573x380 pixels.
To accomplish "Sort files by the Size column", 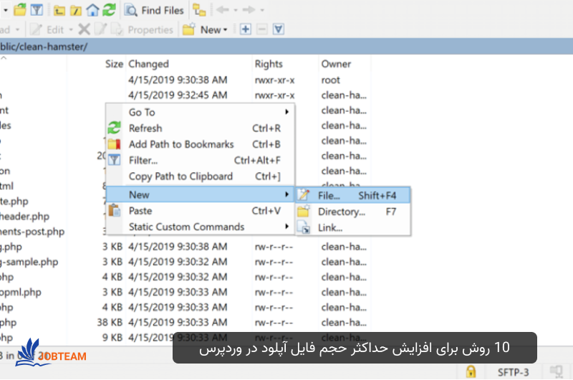I will [114, 64].
